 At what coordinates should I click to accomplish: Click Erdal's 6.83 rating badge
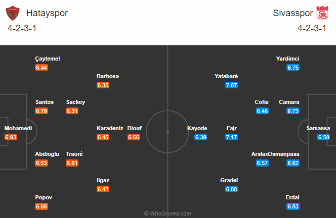pyautogui.click(x=293, y=206)
